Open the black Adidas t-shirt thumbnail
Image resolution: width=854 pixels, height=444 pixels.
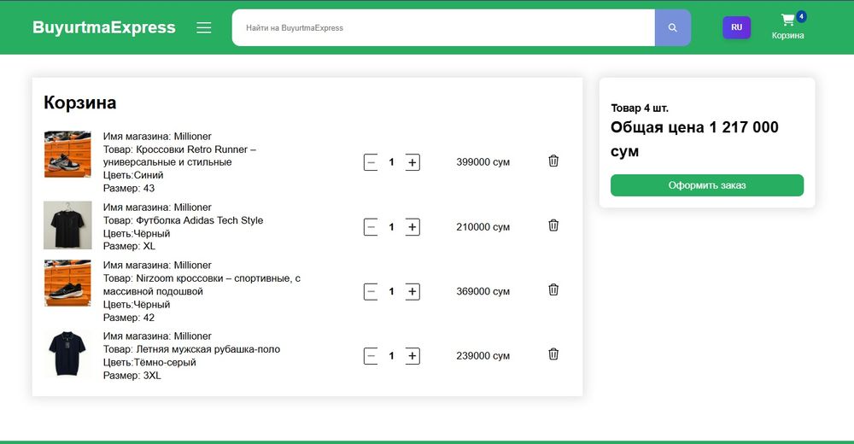pyautogui.click(x=67, y=225)
